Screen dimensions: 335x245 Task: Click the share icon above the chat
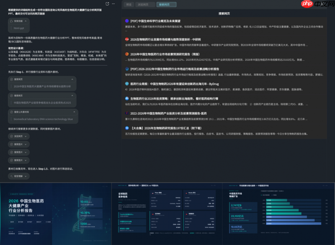(x=107, y=4)
